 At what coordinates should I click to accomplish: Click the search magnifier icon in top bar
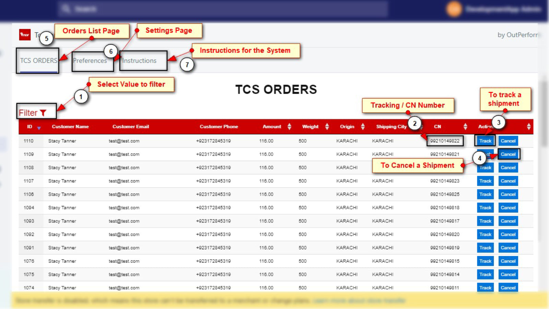click(66, 9)
